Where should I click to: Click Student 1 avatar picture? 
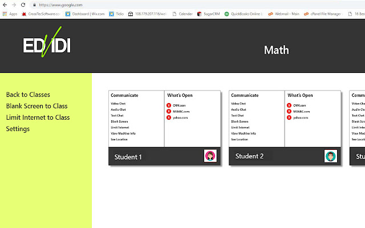point(210,156)
